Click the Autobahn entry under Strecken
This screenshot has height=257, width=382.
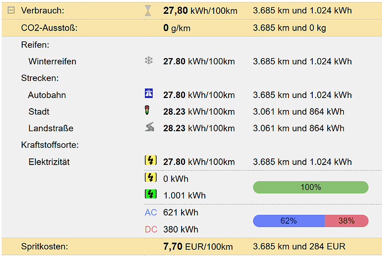pyautogui.click(x=47, y=95)
